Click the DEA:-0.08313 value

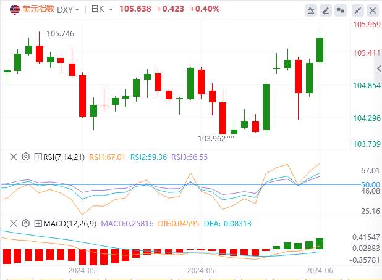[227, 224]
